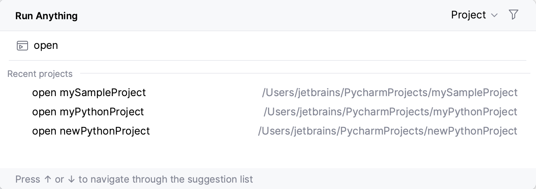Click empty header area right of Run Anything
Viewport: 536px width, 189px height.
[x=260, y=16]
